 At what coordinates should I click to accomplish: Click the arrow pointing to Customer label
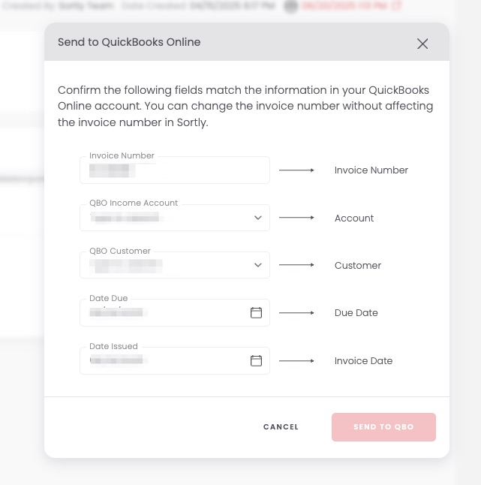(296, 265)
